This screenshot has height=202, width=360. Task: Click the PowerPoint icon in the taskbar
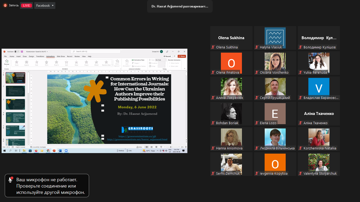pos(54,151)
